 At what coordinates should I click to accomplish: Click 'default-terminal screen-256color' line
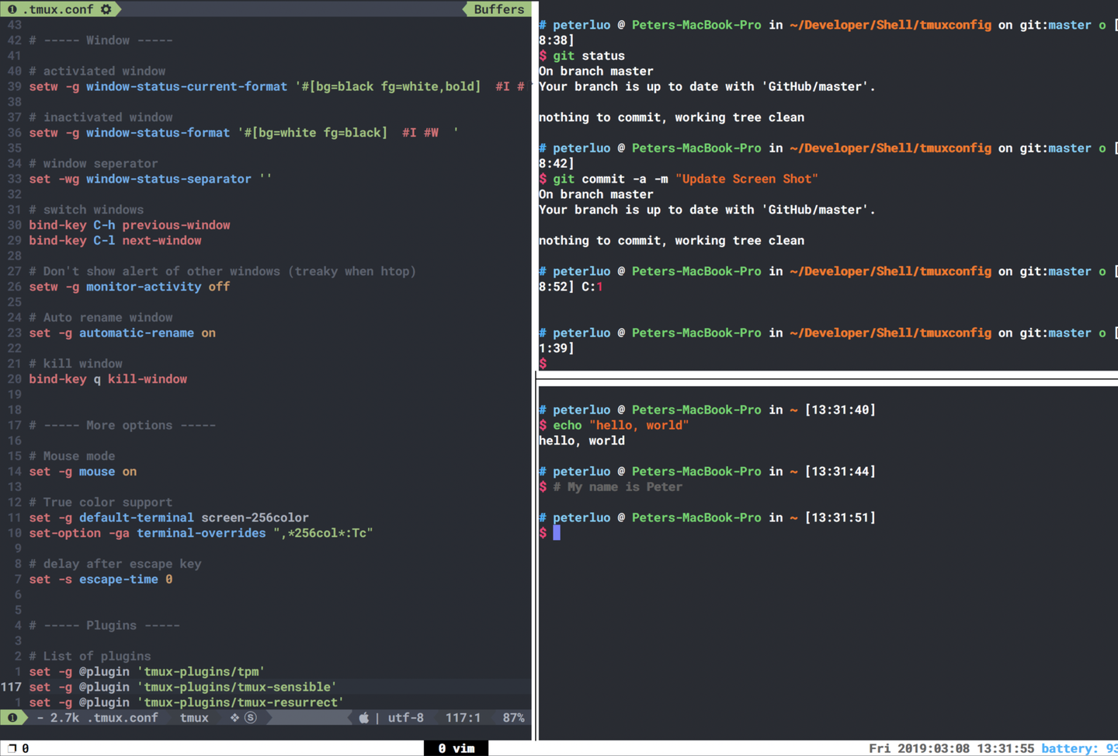168,517
